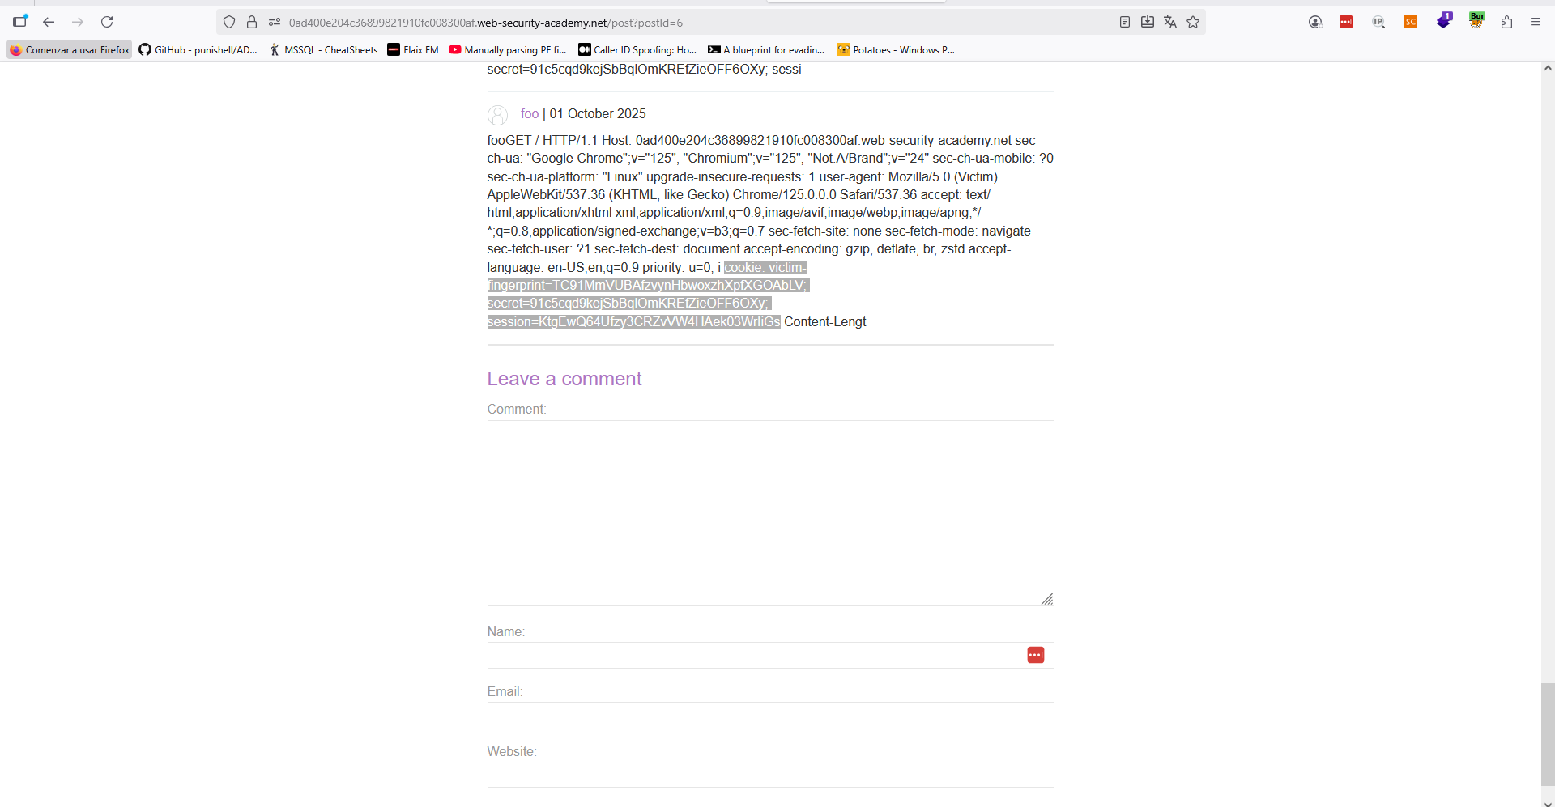The image size is (1555, 807).
Task: Click into the Name input field
Action: 753,655
